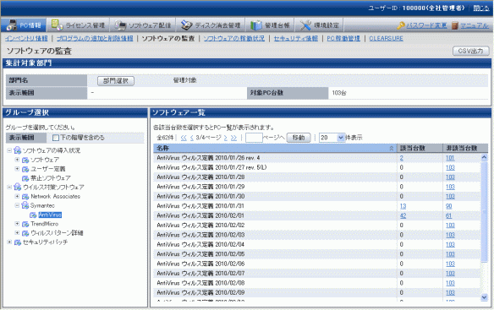Viewport: 494px width, 310px height.
Task: Click software list scrollbar down arrow
Action: coord(484,297)
